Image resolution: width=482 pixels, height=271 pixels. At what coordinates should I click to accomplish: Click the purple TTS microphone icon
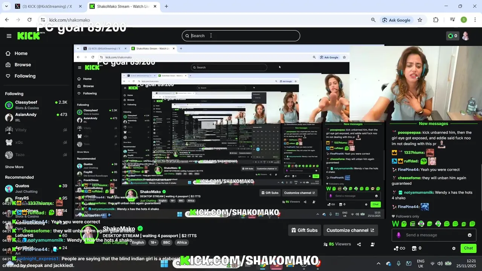pos(398,235)
